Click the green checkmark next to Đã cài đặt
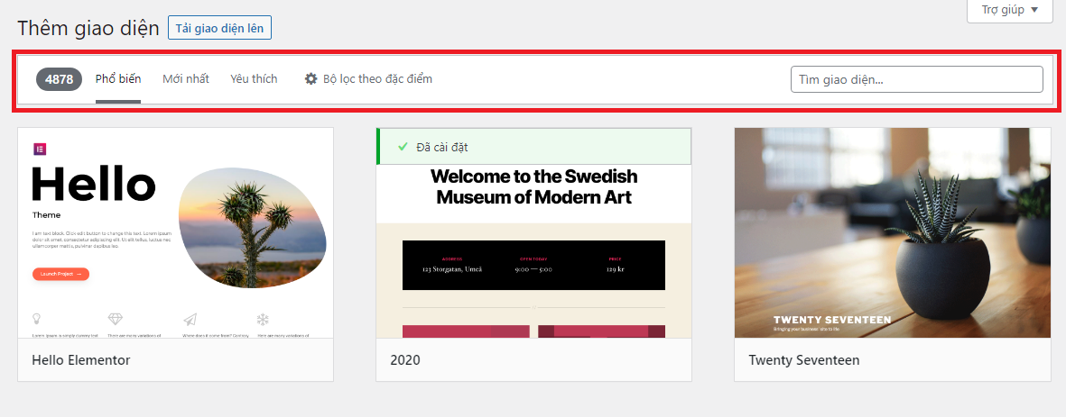The image size is (1066, 417). click(x=403, y=147)
